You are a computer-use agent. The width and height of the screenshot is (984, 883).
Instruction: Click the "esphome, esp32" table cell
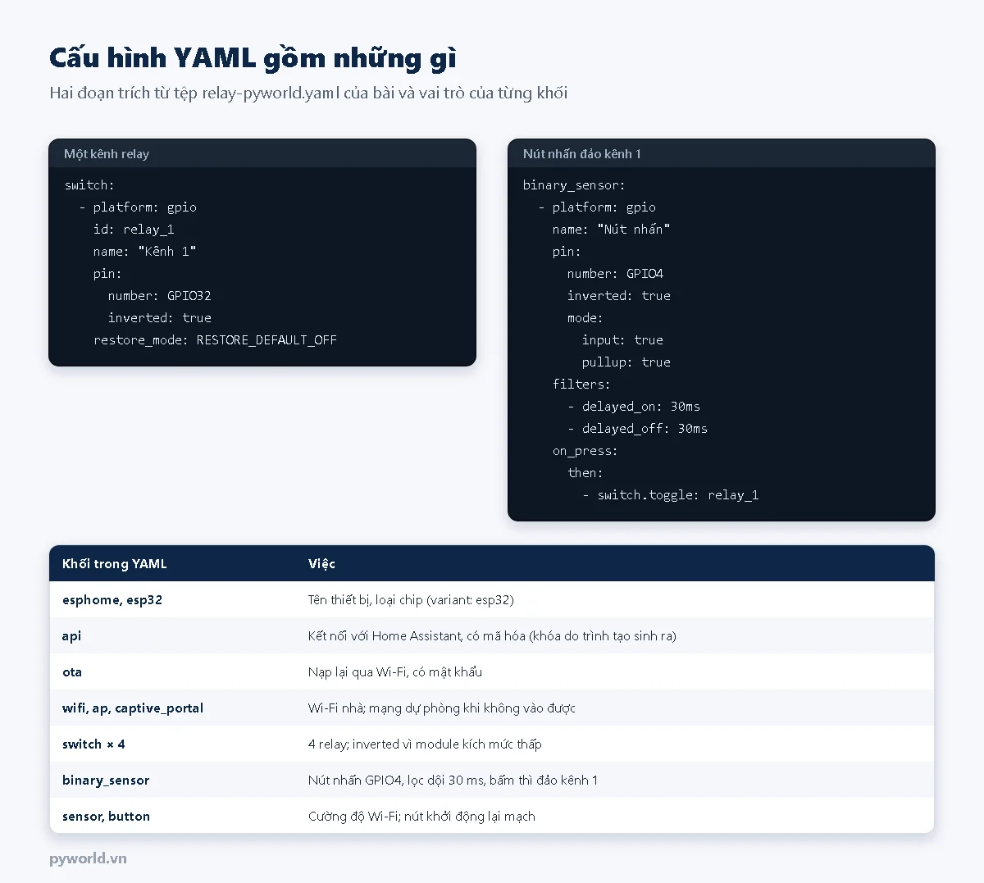coord(112,600)
